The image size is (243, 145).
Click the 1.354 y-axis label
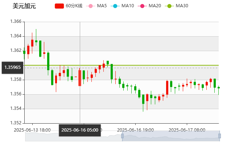(16, 108)
